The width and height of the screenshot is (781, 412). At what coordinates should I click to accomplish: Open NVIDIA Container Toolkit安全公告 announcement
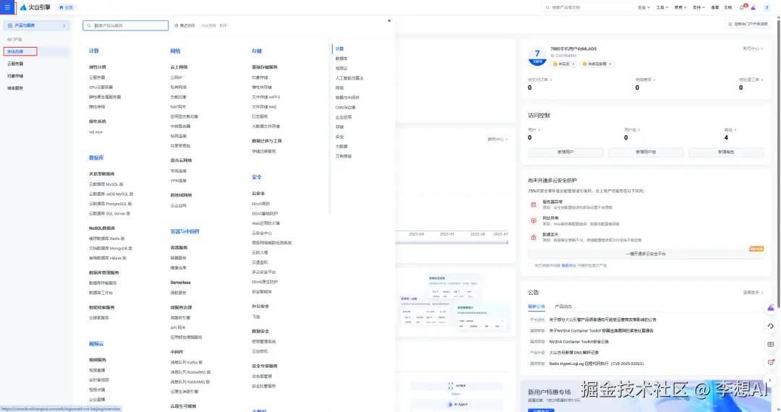[x=579, y=342]
